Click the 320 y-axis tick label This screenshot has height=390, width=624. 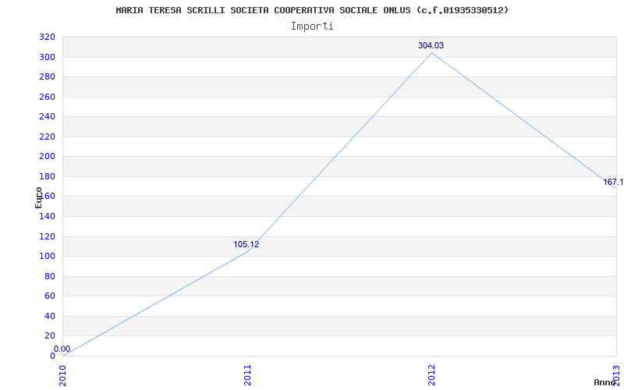47,37
